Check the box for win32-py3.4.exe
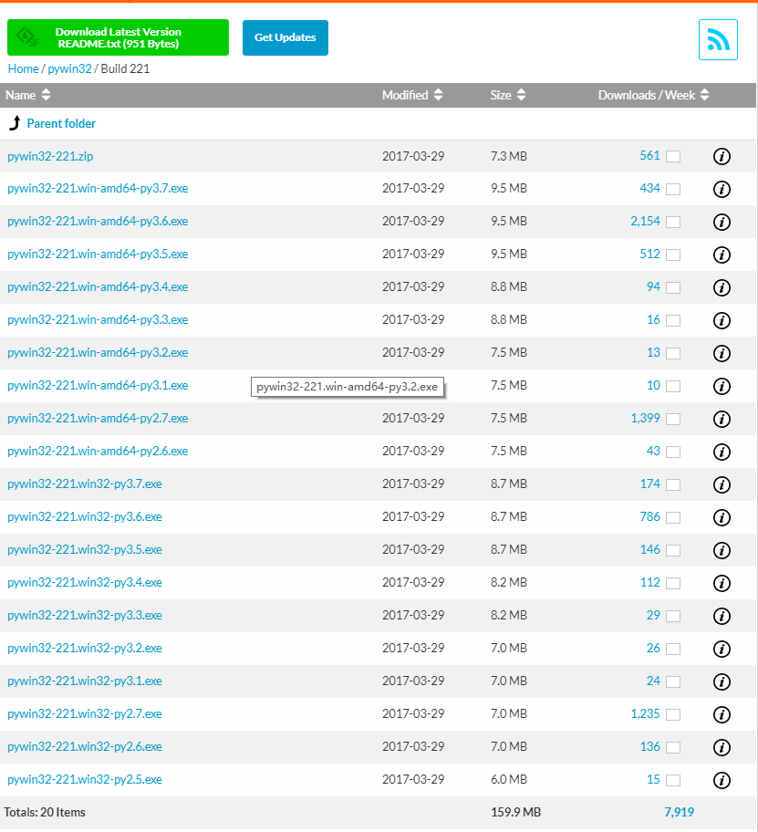This screenshot has width=758, height=832. (x=673, y=584)
